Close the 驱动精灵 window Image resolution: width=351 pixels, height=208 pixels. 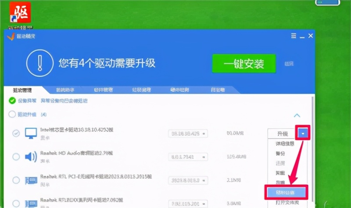click(311, 36)
